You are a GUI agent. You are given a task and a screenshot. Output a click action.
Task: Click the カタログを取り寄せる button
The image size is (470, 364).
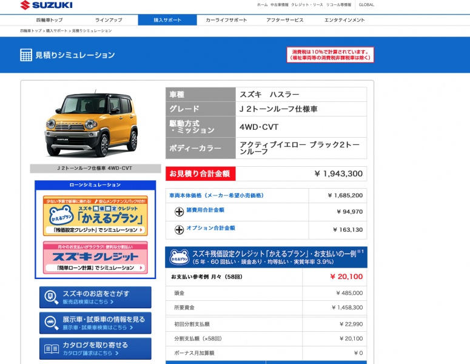pyautogui.click(x=95, y=349)
